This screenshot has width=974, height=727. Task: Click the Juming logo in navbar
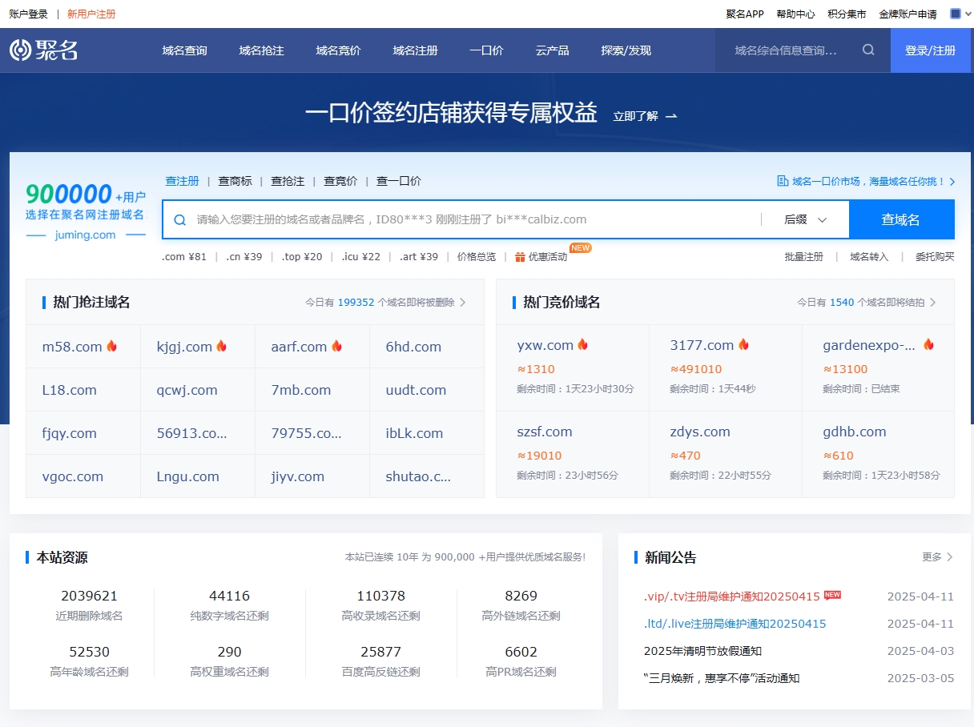coord(44,50)
